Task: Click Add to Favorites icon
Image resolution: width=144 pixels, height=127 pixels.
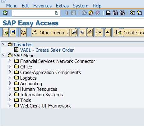Action: tap(75, 33)
